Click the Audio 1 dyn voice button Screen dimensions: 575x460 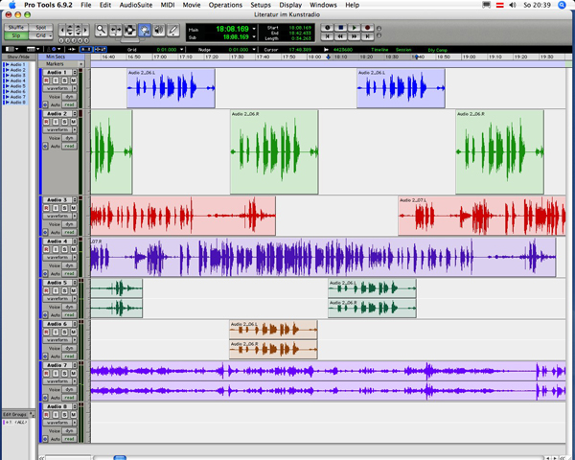click(x=69, y=96)
